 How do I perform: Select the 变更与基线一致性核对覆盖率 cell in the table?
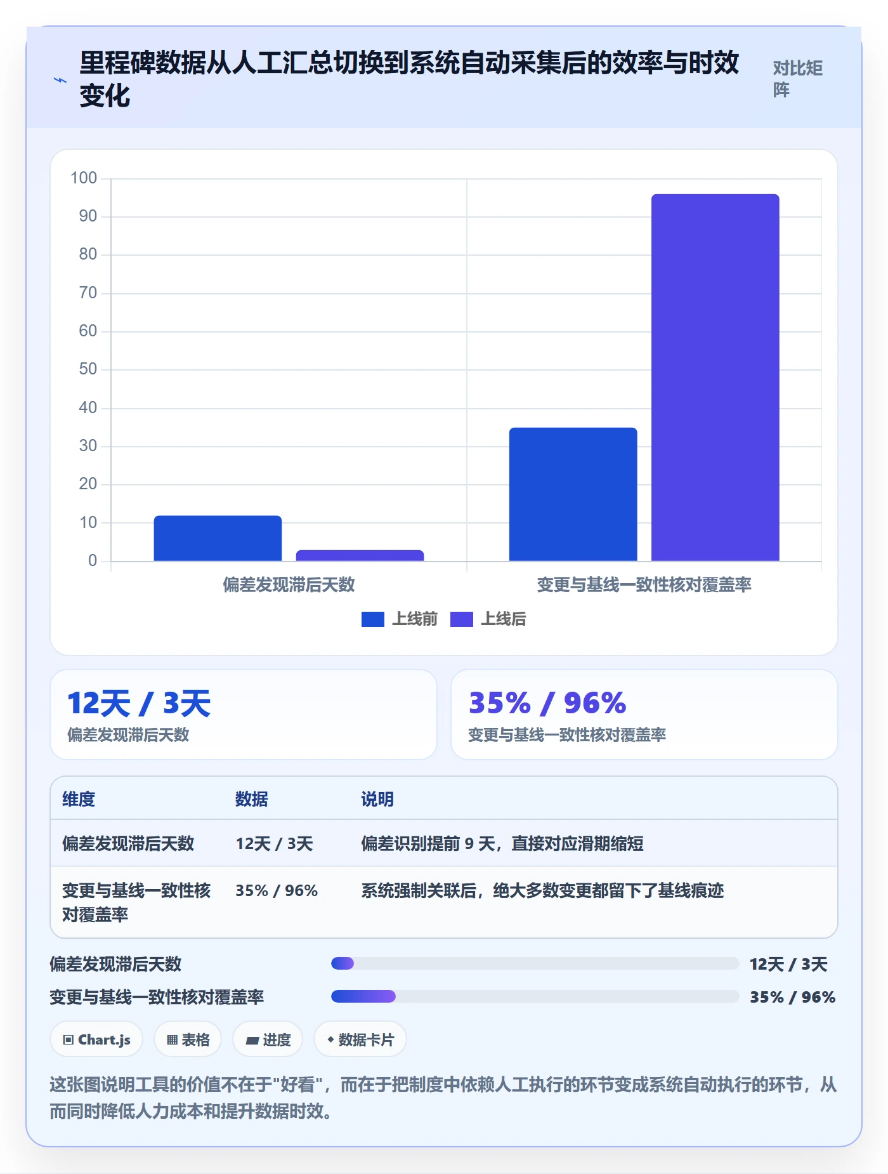point(136,902)
